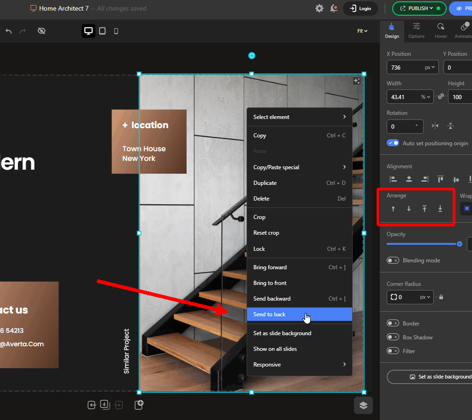The width and height of the screenshot is (472, 420).
Task: Choose Send to back menu entry
Action: pyautogui.click(x=300, y=314)
